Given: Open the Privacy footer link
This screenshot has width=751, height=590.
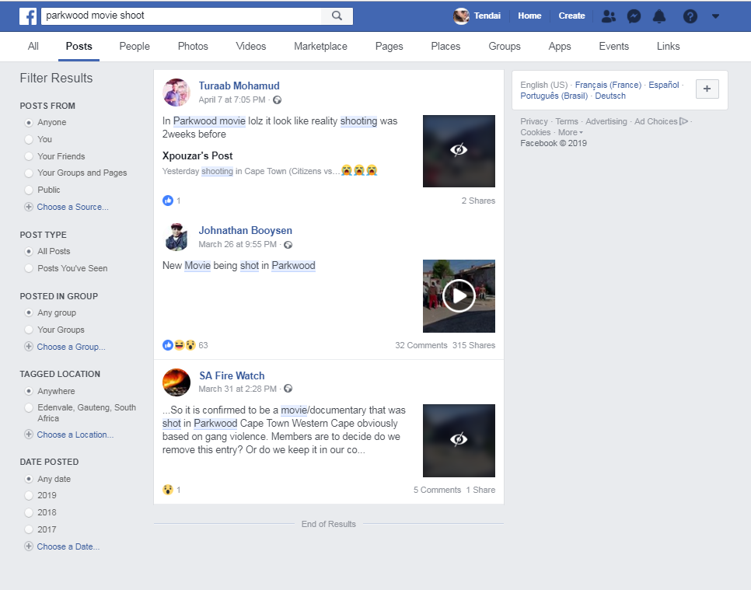Looking at the screenshot, I should point(534,121).
